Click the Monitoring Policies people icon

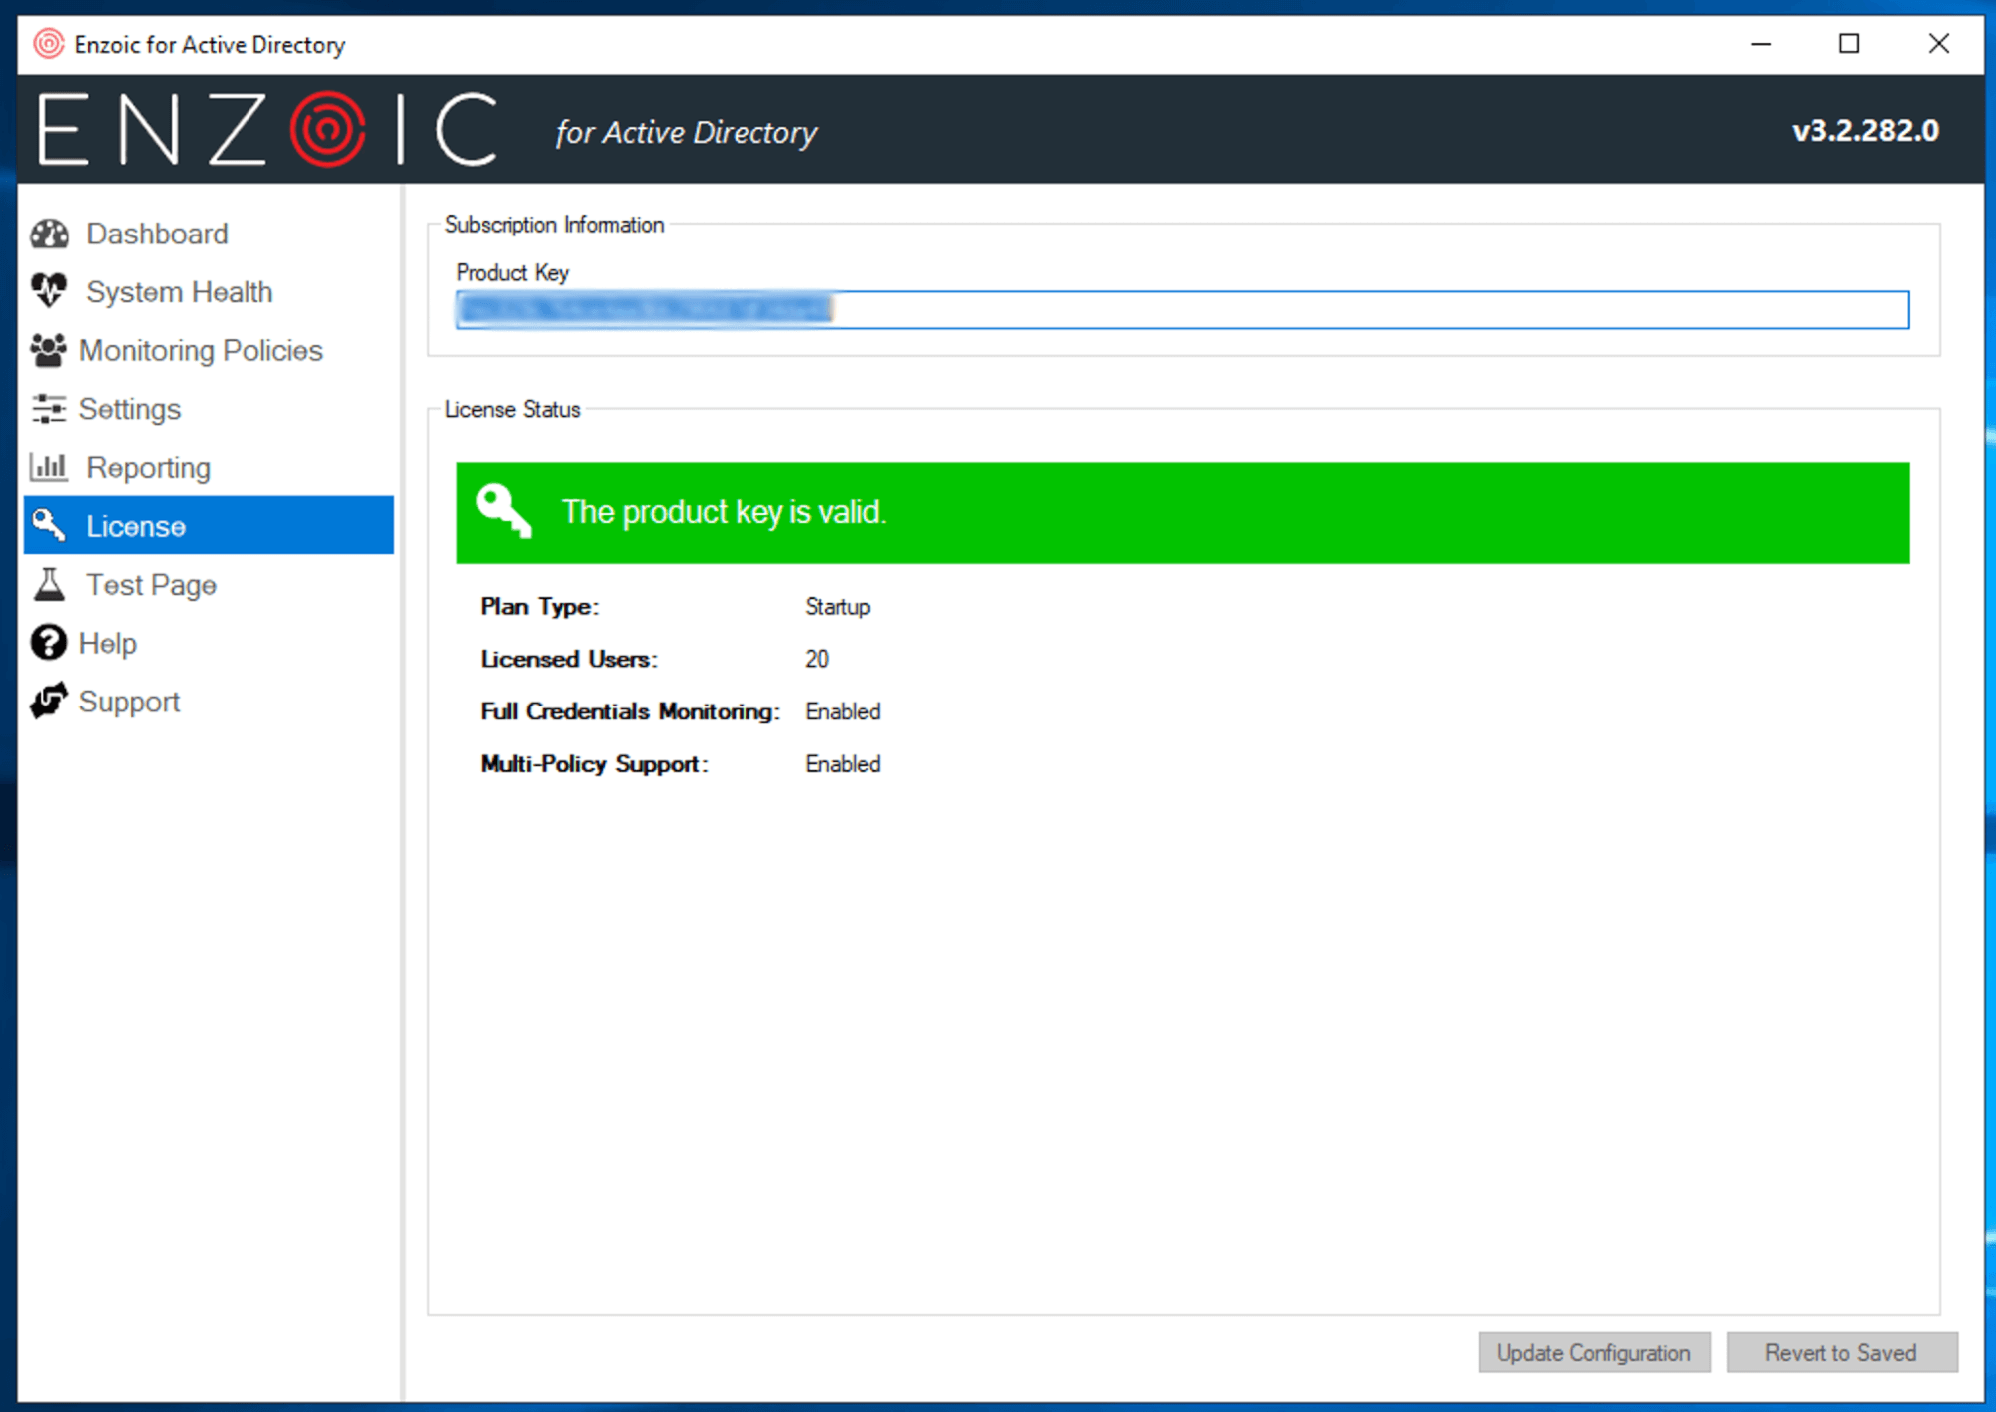point(48,350)
